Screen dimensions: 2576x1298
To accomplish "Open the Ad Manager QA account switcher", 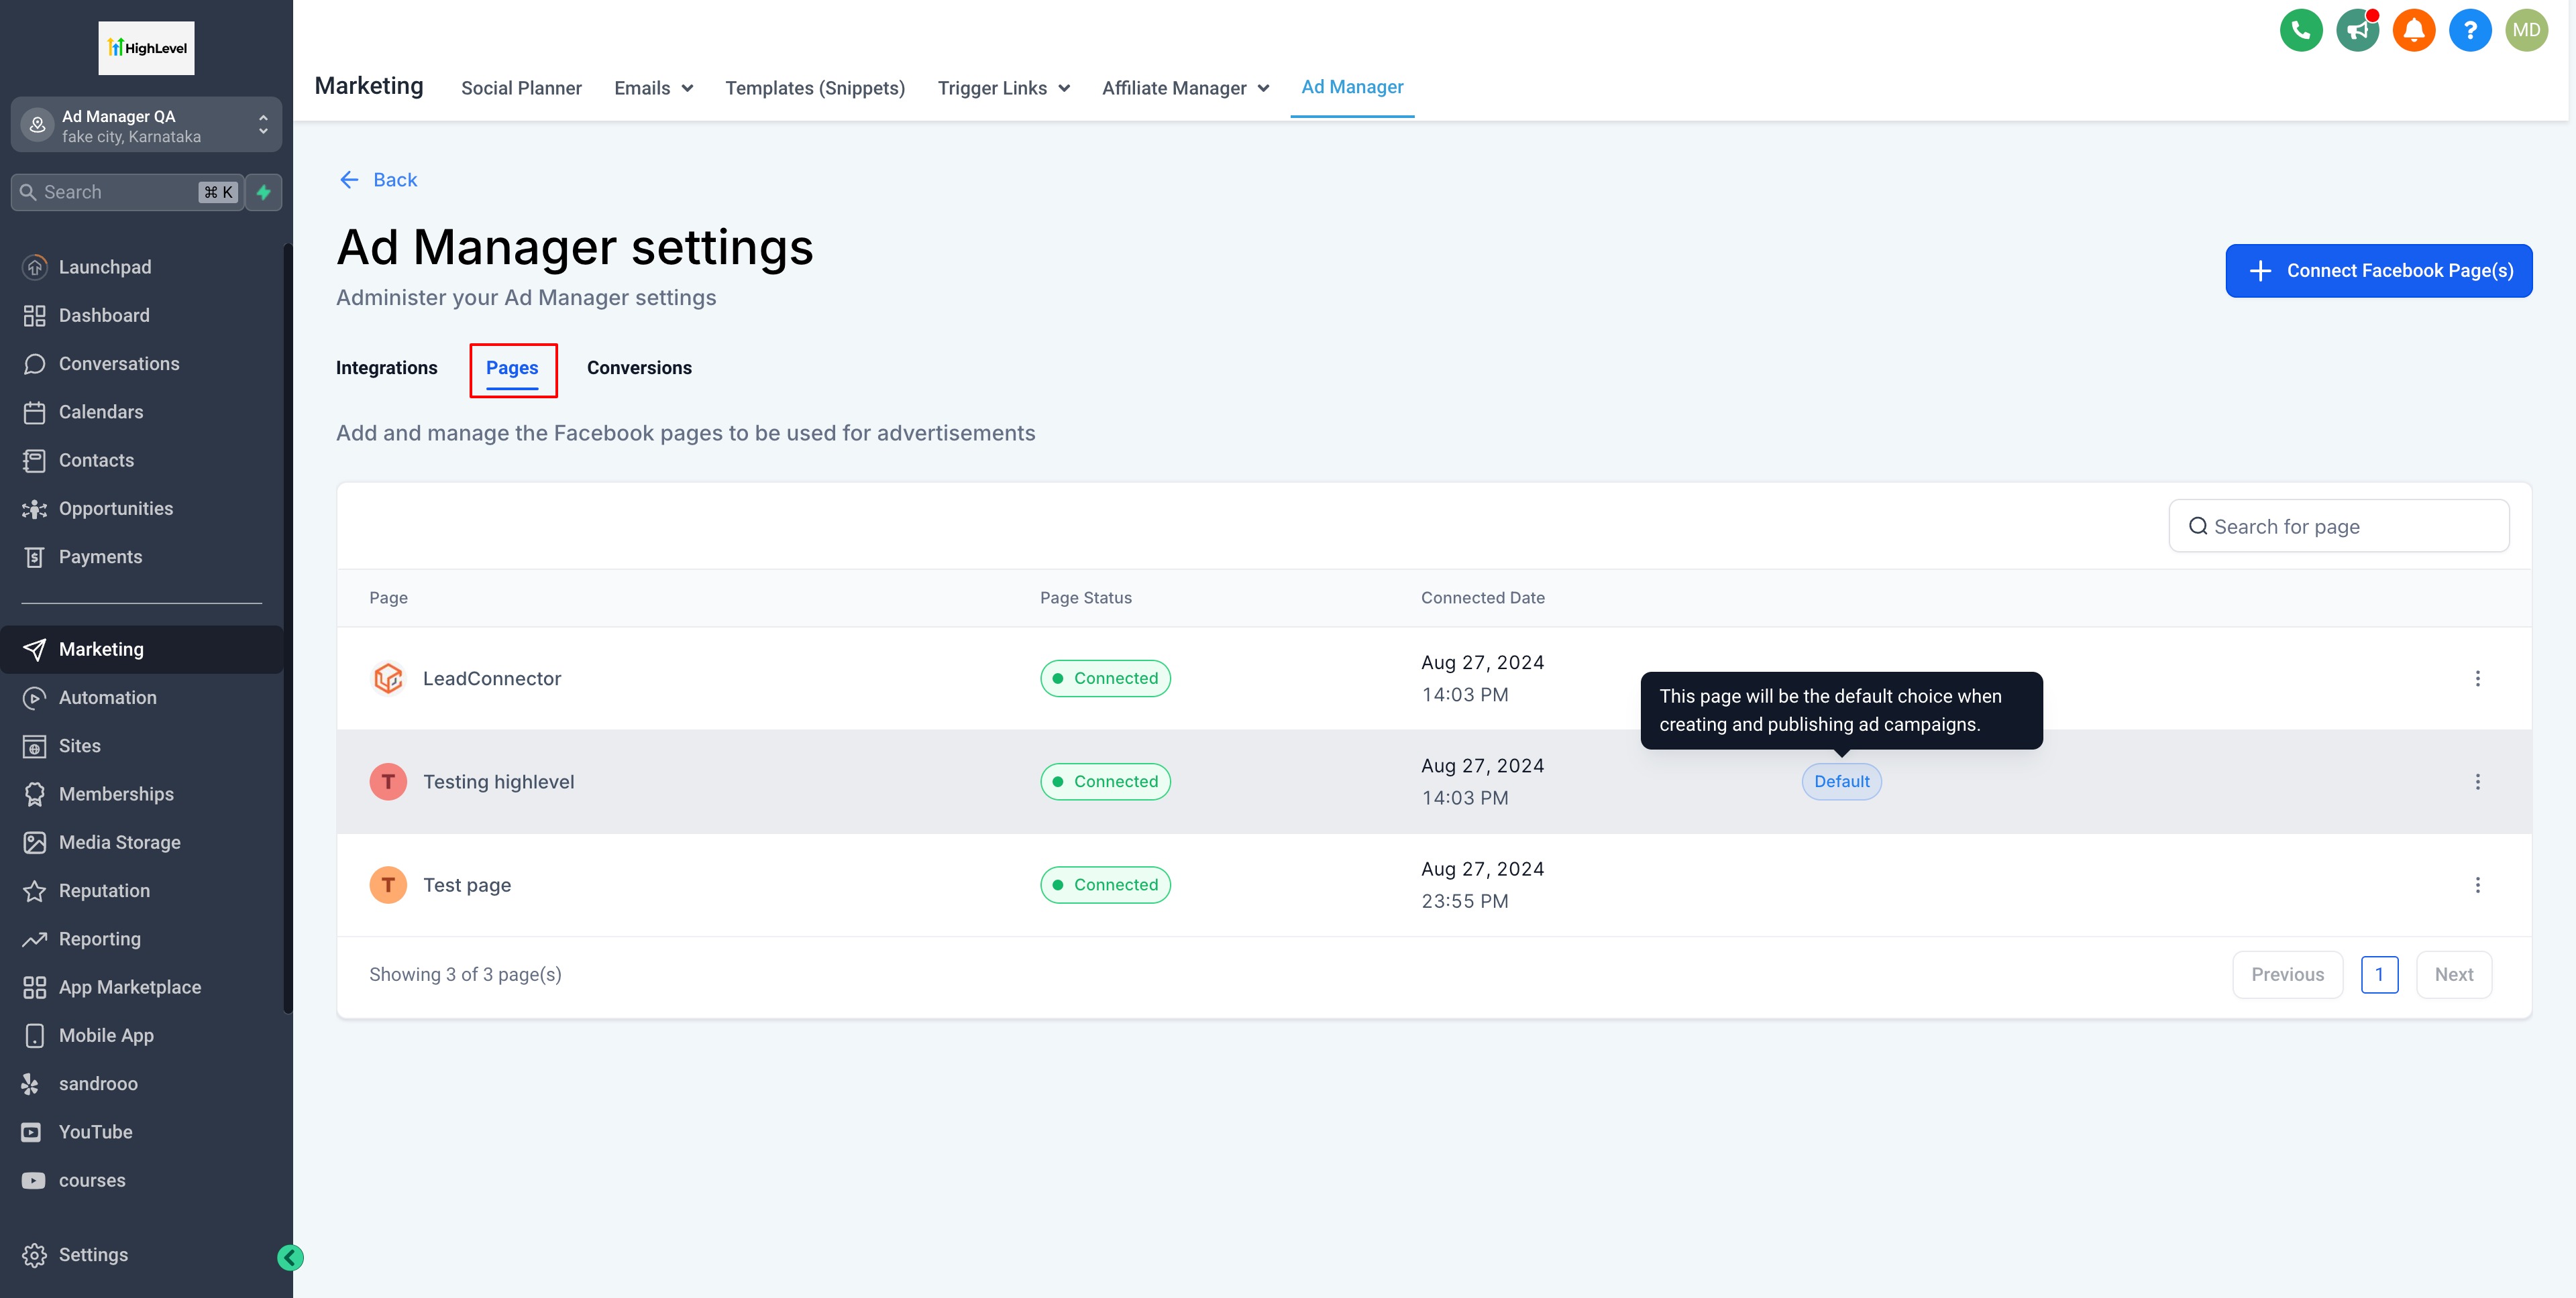I will point(146,126).
